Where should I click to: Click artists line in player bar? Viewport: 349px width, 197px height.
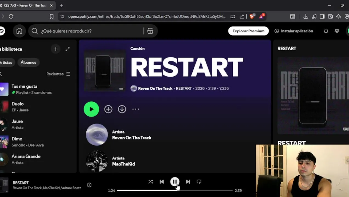pos(47,188)
